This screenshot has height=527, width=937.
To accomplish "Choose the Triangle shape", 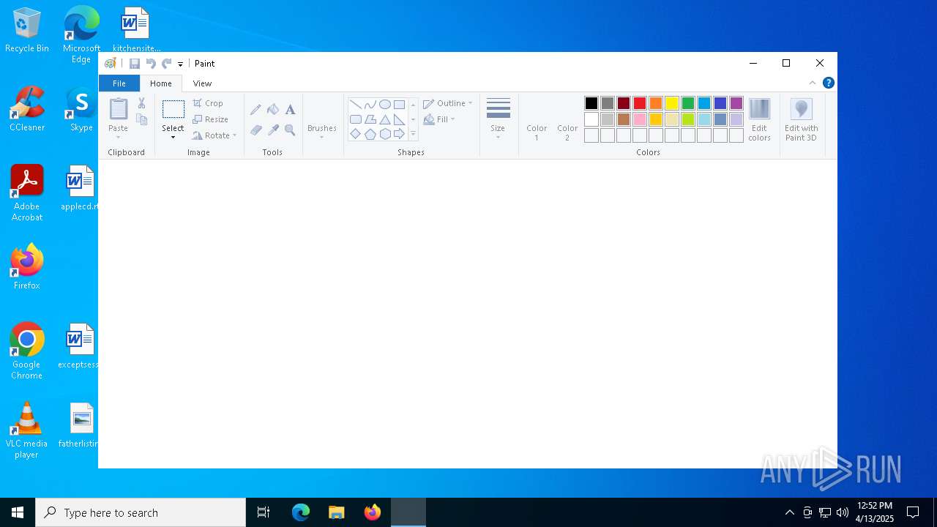I will (x=385, y=119).
